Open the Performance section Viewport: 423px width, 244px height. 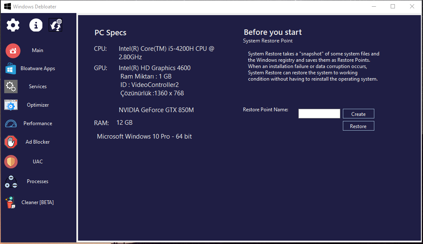click(38, 123)
